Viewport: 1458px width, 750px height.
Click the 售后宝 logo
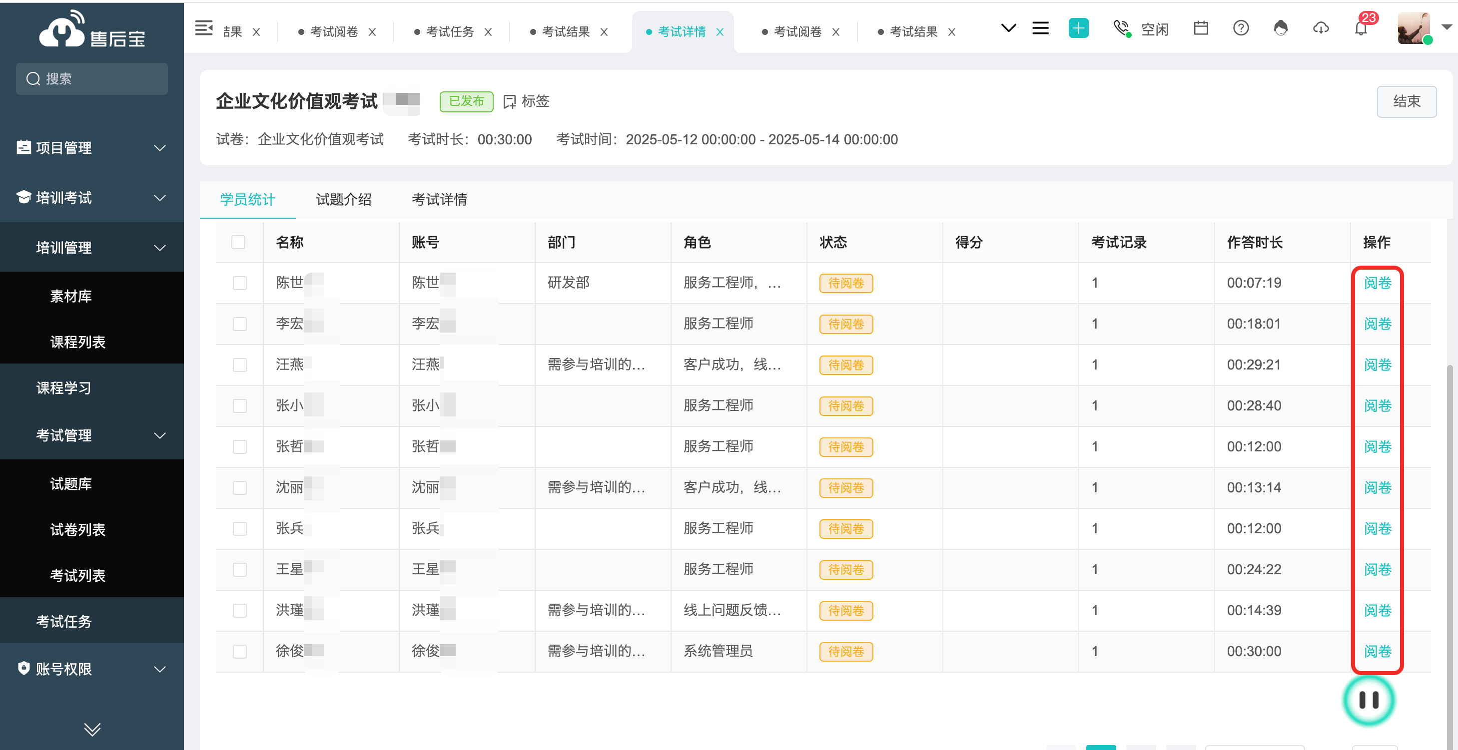click(92, 29)
